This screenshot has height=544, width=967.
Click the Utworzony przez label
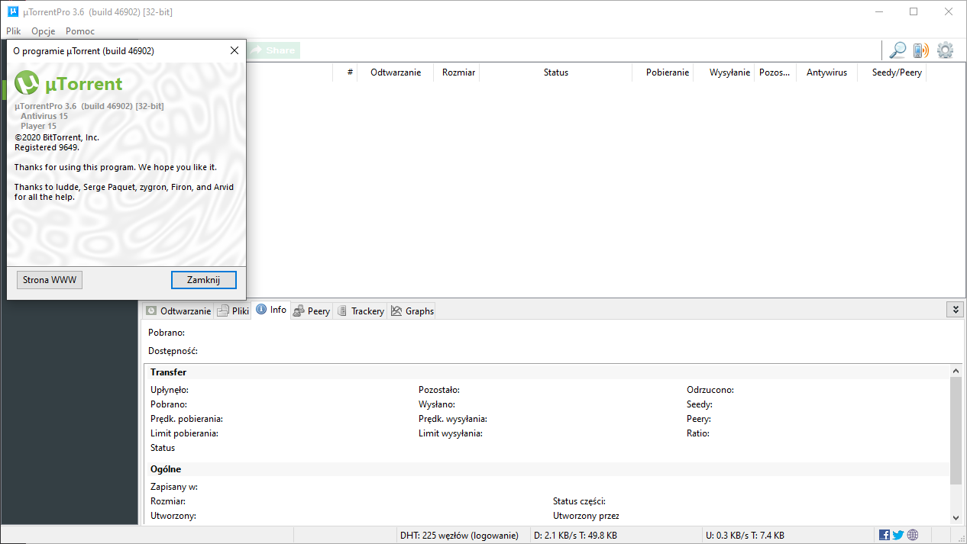coord(586,516)
